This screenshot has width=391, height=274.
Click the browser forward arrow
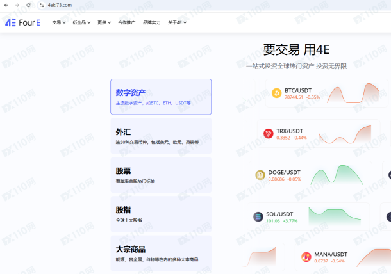click(x=17, y=5)
